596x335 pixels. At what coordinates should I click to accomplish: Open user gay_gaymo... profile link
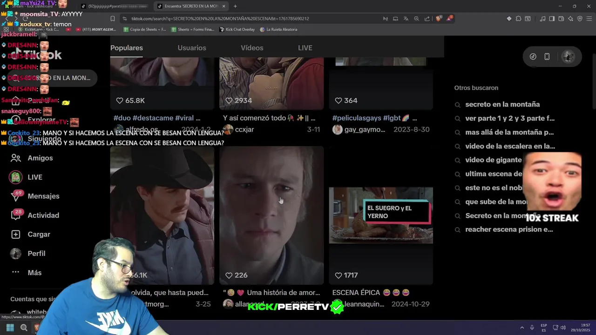pos(365,129)
